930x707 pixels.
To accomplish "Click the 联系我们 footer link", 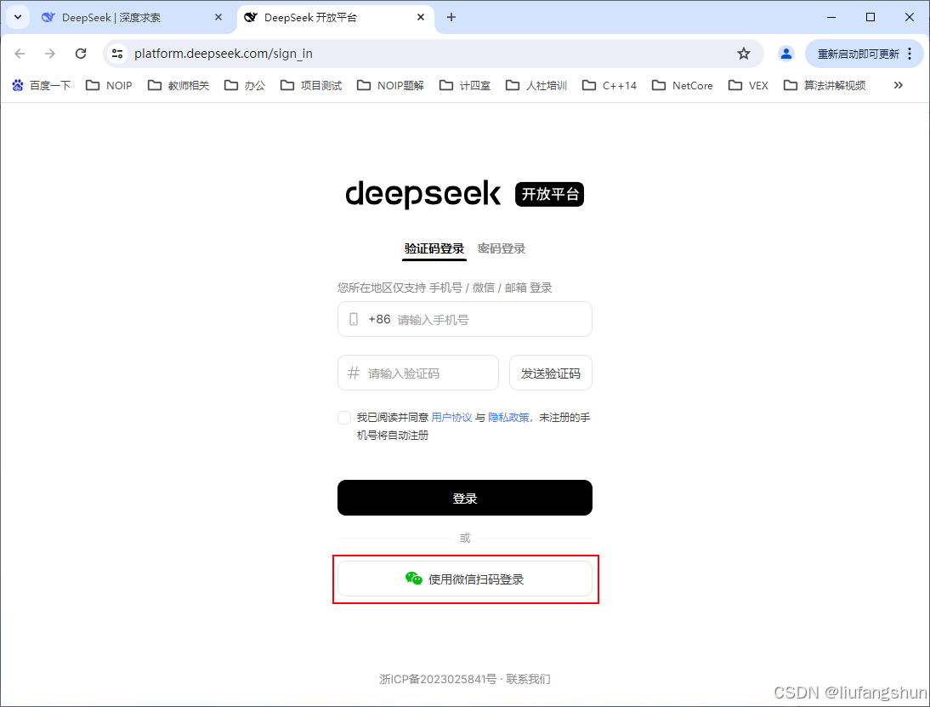I will 528,679.
